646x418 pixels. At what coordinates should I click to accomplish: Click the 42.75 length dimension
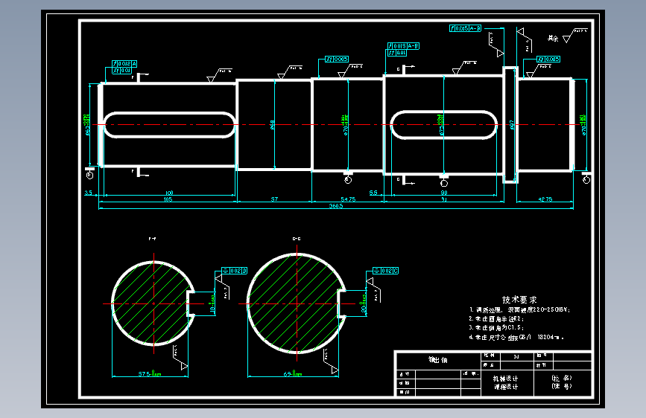click(x=545, y=199)
